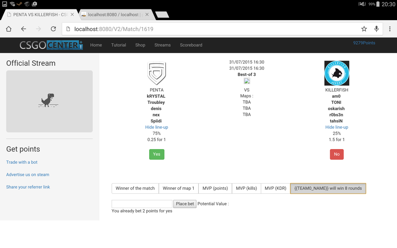The width and height of the screenshot is (397, 248).
Task: Click player name am0
Action: click(x=337, y=96)
